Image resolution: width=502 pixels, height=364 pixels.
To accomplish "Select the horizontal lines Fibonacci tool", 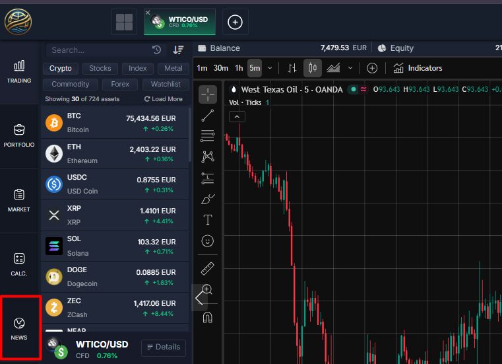I will (208, 136).
